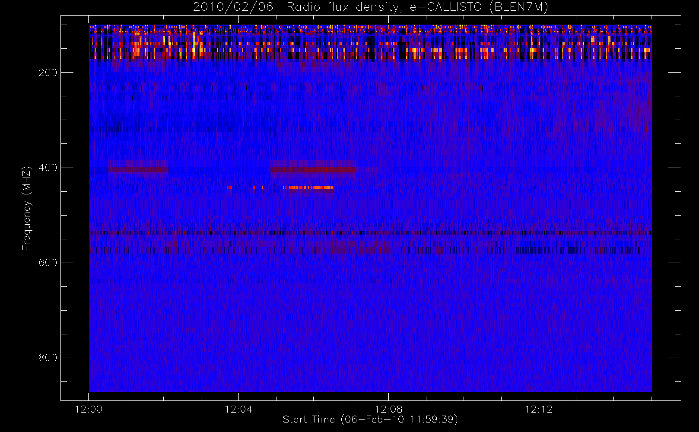Click the '800' frequency tick label
The width and height of the screenshot is (699, 432).
[x=48, y=358]
